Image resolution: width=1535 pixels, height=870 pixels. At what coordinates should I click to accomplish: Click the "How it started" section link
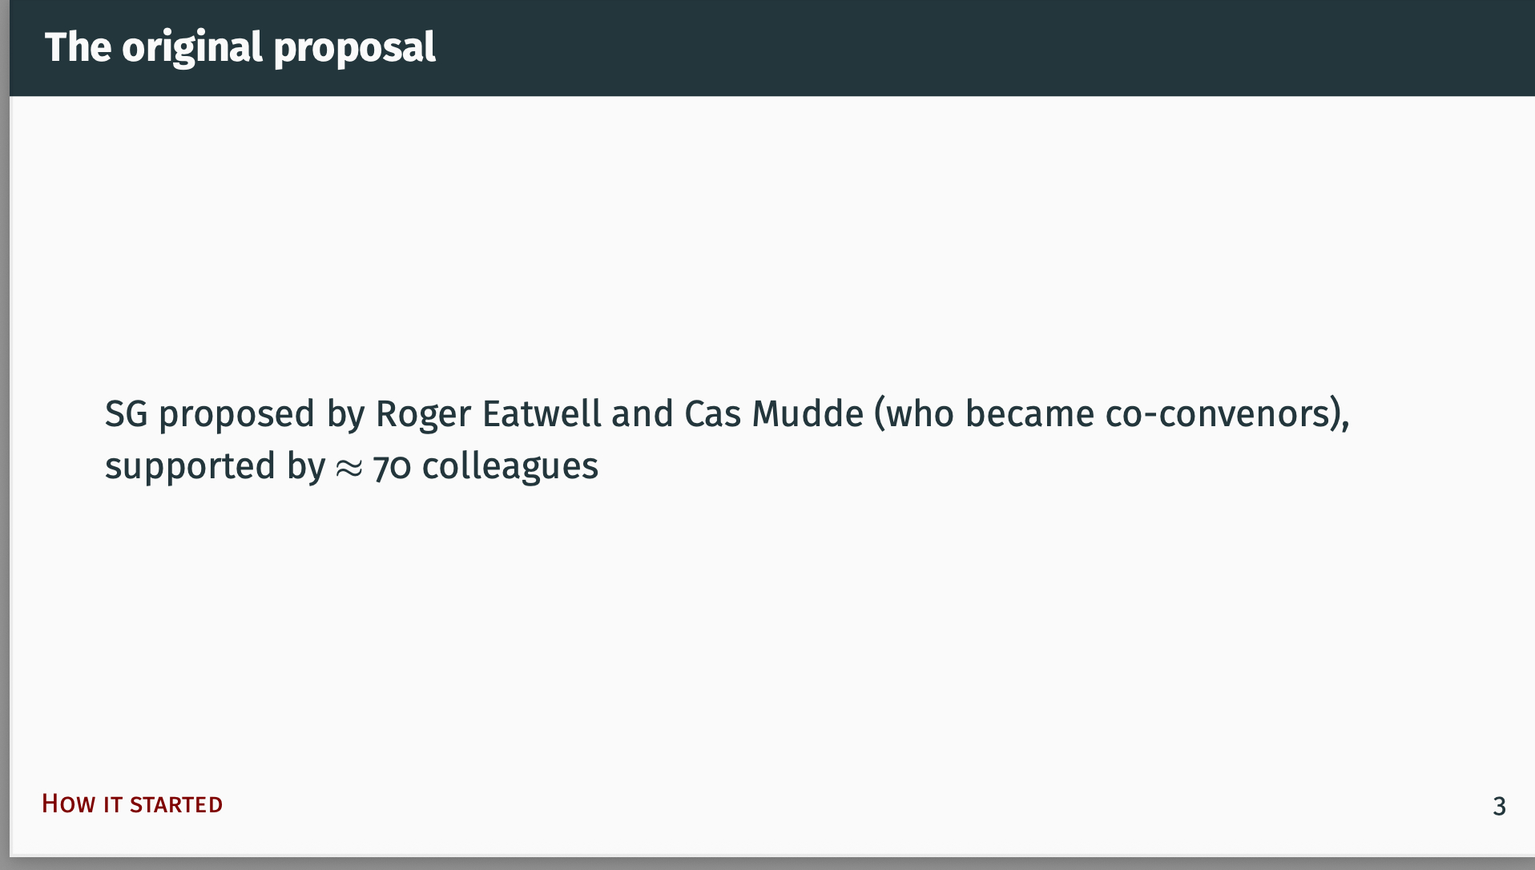tap(132, 804)
